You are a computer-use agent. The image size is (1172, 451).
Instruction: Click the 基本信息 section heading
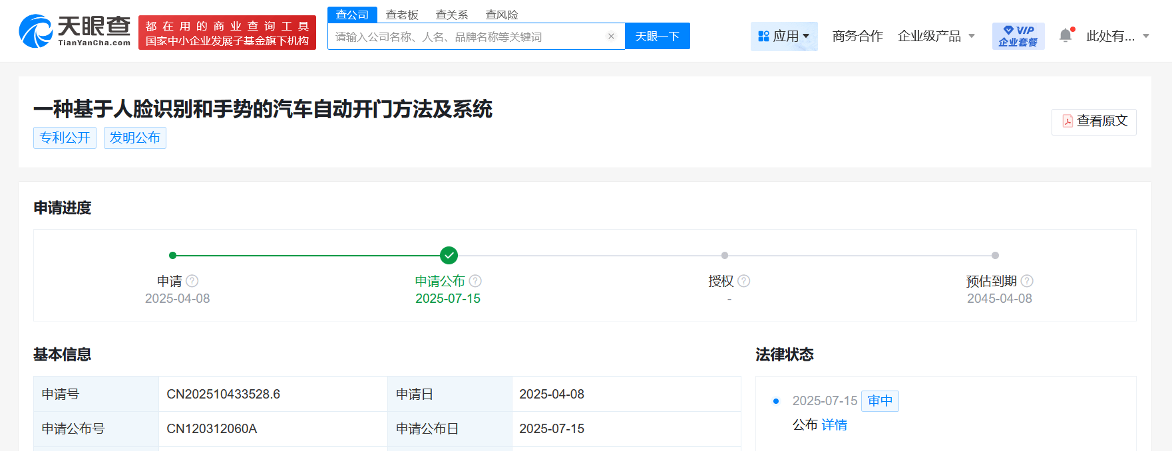(x=63, y=355)
